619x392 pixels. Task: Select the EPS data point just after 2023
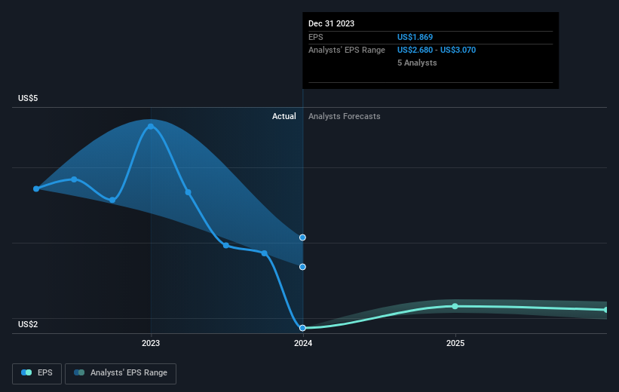tap(188, 192)
